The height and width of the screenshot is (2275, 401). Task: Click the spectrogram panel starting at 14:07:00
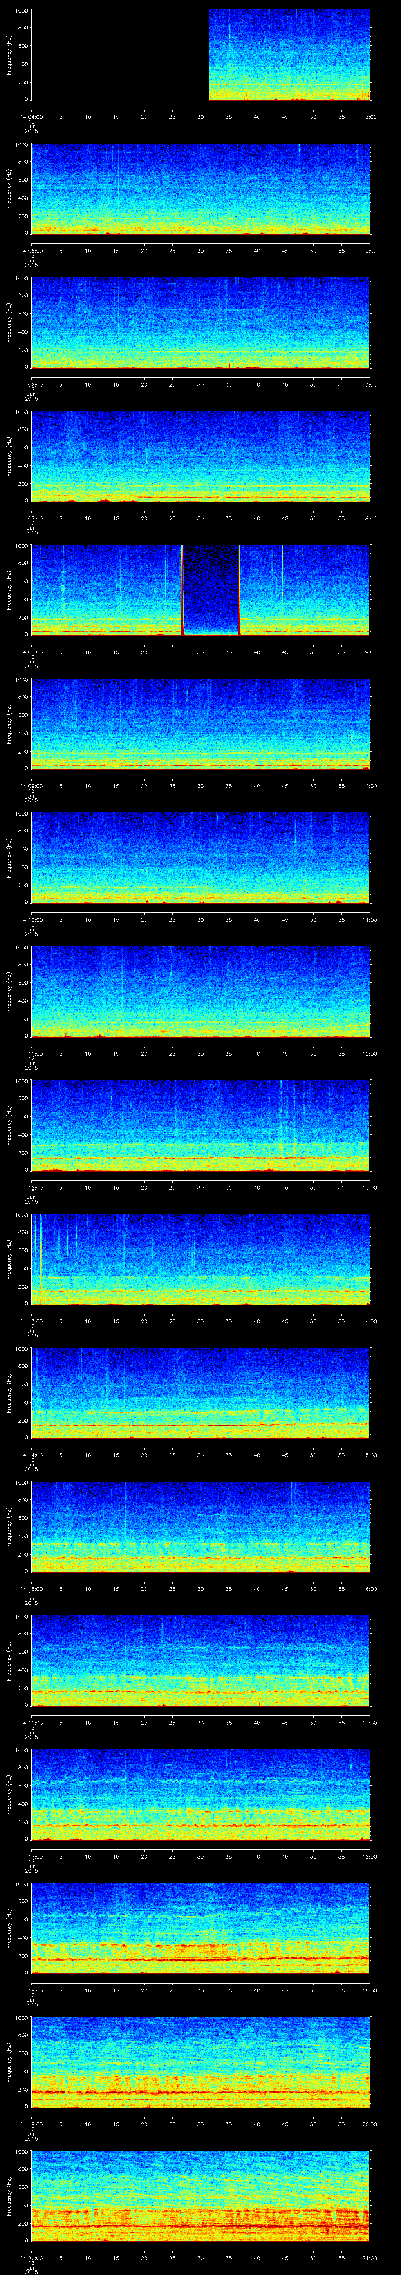click(201, 456)
